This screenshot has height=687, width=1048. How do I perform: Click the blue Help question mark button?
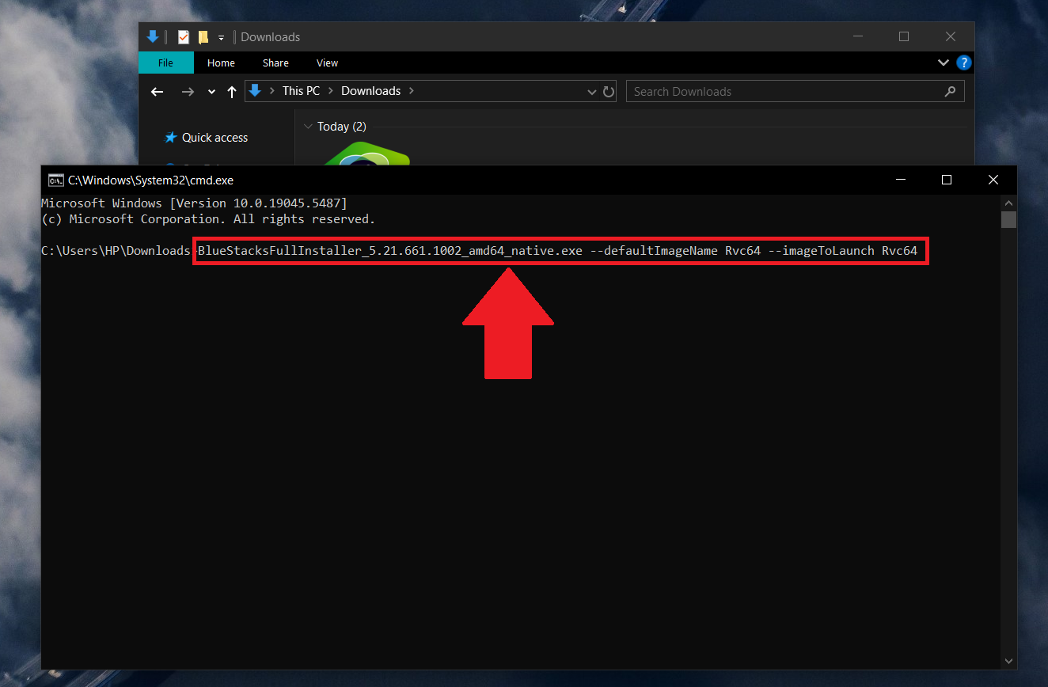(963, 63)
